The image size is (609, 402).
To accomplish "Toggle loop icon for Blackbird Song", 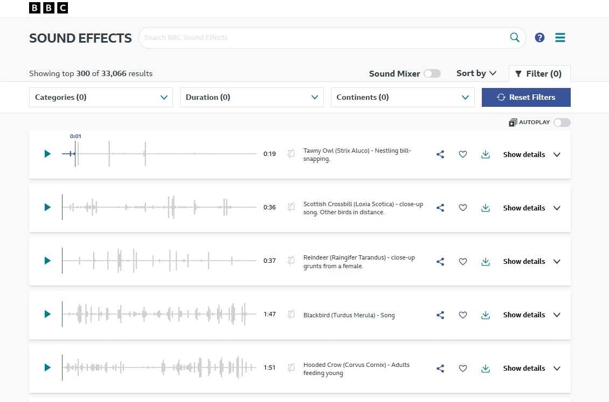I will click(x=291, y=314).
